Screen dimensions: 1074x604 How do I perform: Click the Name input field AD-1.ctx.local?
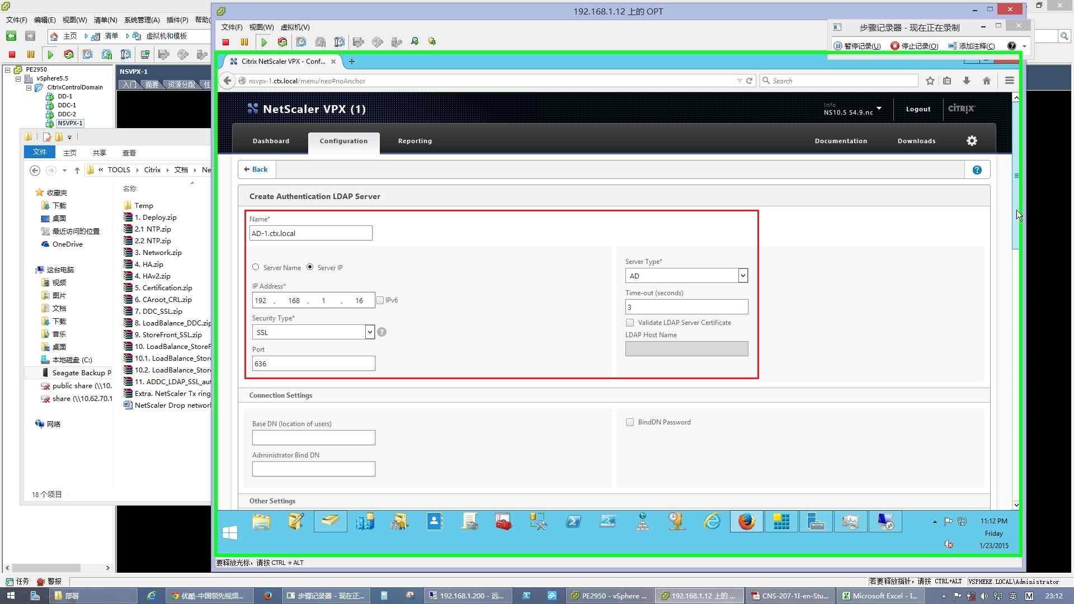[x=311, y=233]
